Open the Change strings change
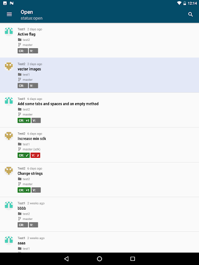The image size is (199, 265). tap(99, 180)
